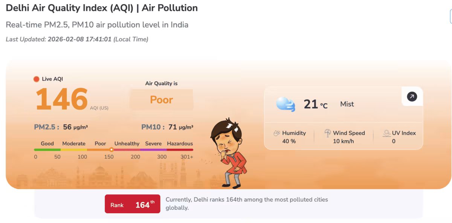
Task: Expand the weather panel via arrow button
Action: click(412, 96)
